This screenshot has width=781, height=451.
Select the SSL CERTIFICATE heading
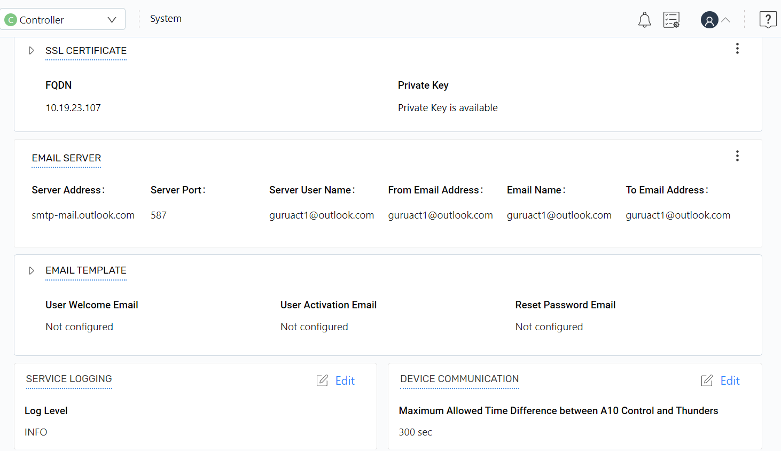pyautogui.click(x=86, y=51)
